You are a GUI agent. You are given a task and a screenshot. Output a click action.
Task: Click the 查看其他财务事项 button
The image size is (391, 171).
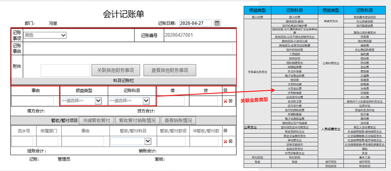pos(170,70)
